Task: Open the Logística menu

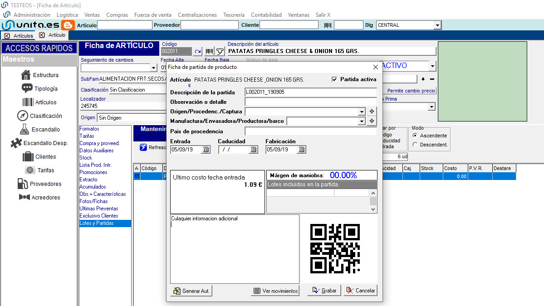Action: click(x=67, y=15)
